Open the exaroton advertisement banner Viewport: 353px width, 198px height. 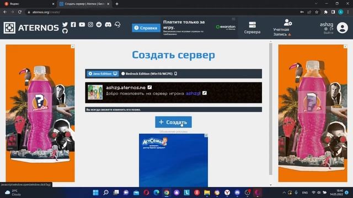pos(199,28)
